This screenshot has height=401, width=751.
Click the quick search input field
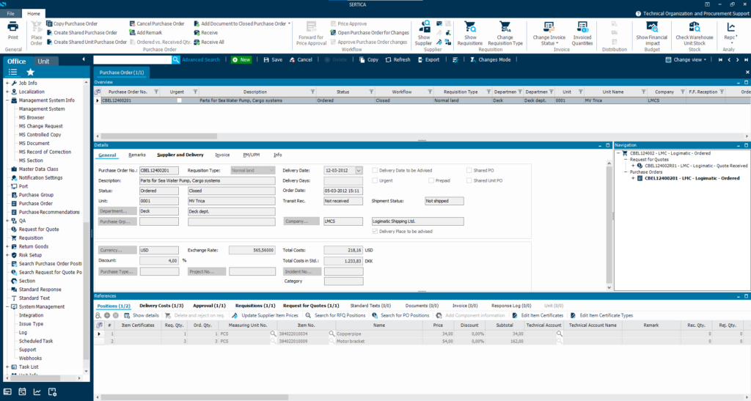(132, 60)
